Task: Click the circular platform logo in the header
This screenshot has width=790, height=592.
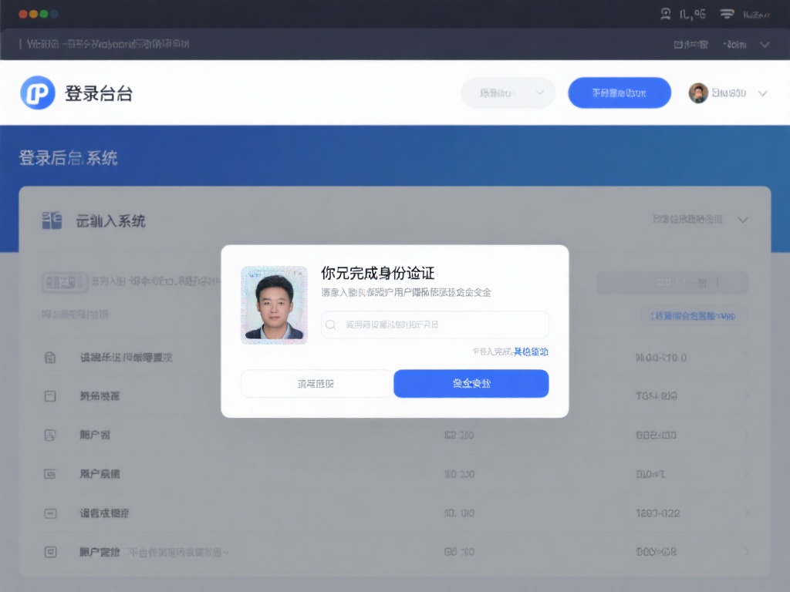Action: (37, 92)
